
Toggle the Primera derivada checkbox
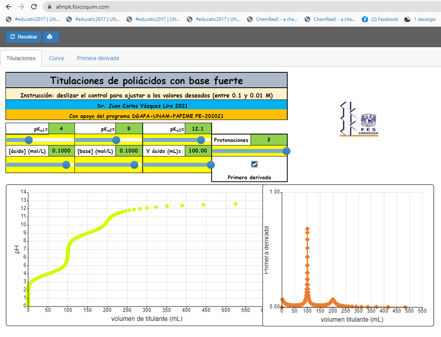pos(254,164)
